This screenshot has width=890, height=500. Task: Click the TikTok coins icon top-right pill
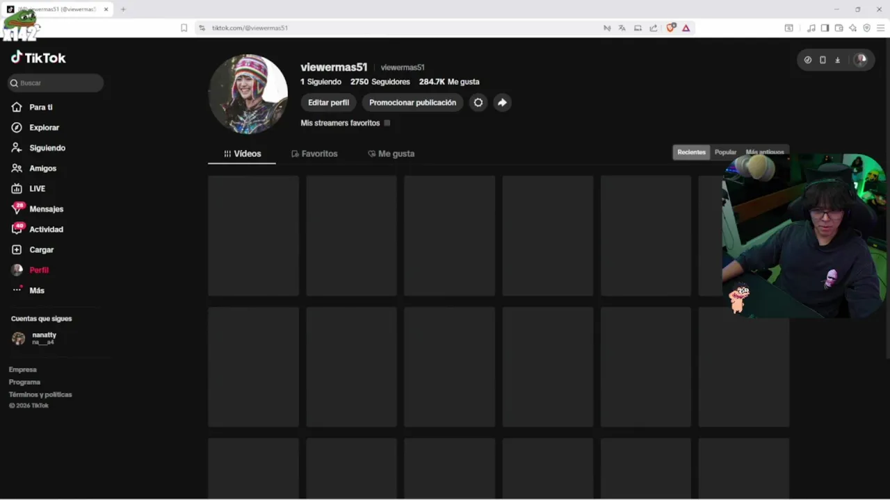[808, 60]
